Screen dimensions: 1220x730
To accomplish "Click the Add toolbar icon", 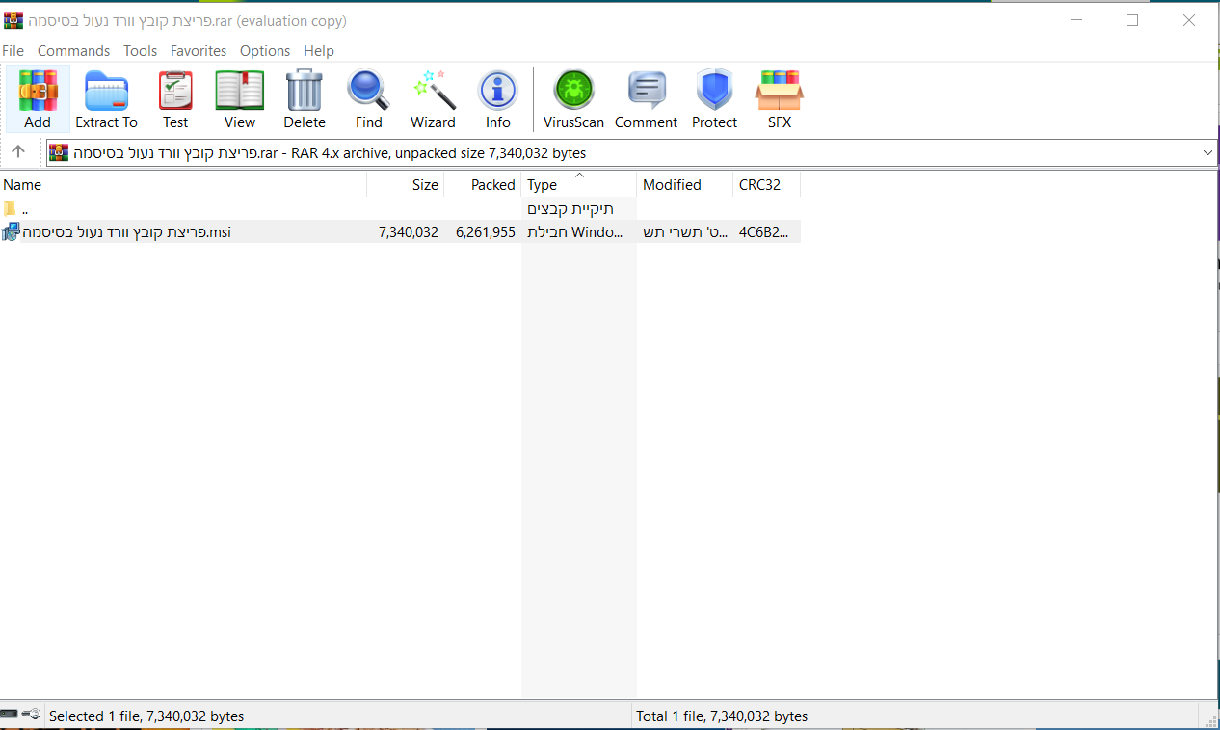I will point(38,99).
